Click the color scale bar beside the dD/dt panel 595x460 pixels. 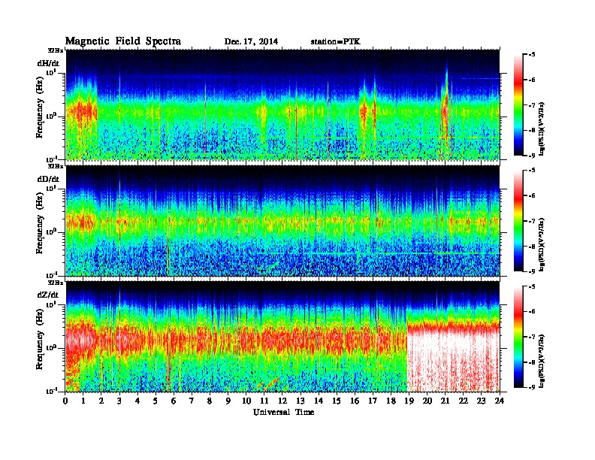(x=518, y=221)
